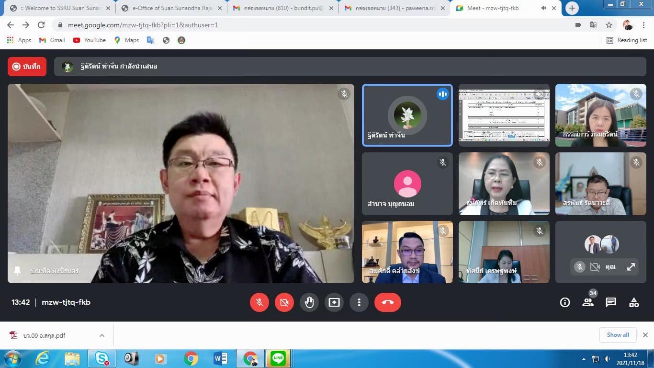Click the browser address bar URL
The height and width of the screenshot is (368, 654).
point(144,25)
